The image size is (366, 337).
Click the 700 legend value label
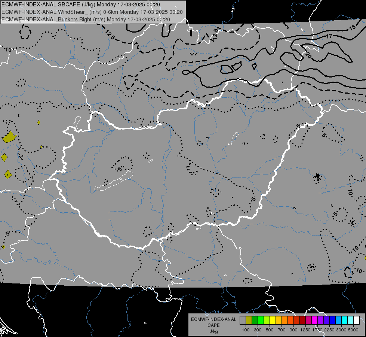click(282, 330)
